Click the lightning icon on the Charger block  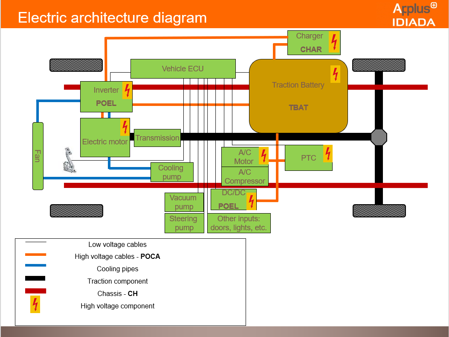[x=334, y=42]
